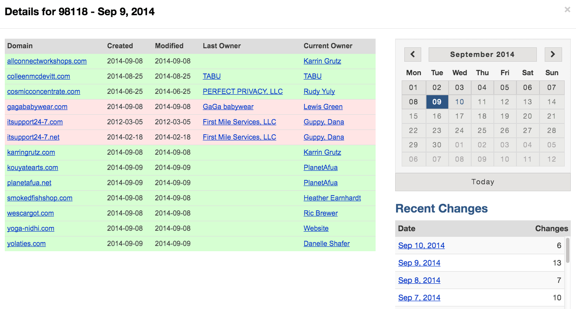Open TABU current owner link
Image resolution: width=576 pixels, height=309 pixels.
(313, 76)
